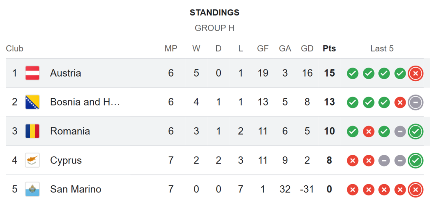430x213 pixels.
Task: Open the Austria team link
Action: [x=66, y=73]
